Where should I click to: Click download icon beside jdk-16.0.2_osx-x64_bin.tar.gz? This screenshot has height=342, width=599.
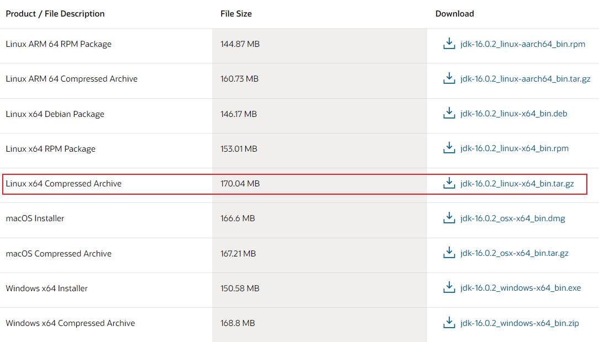(449, 253)
